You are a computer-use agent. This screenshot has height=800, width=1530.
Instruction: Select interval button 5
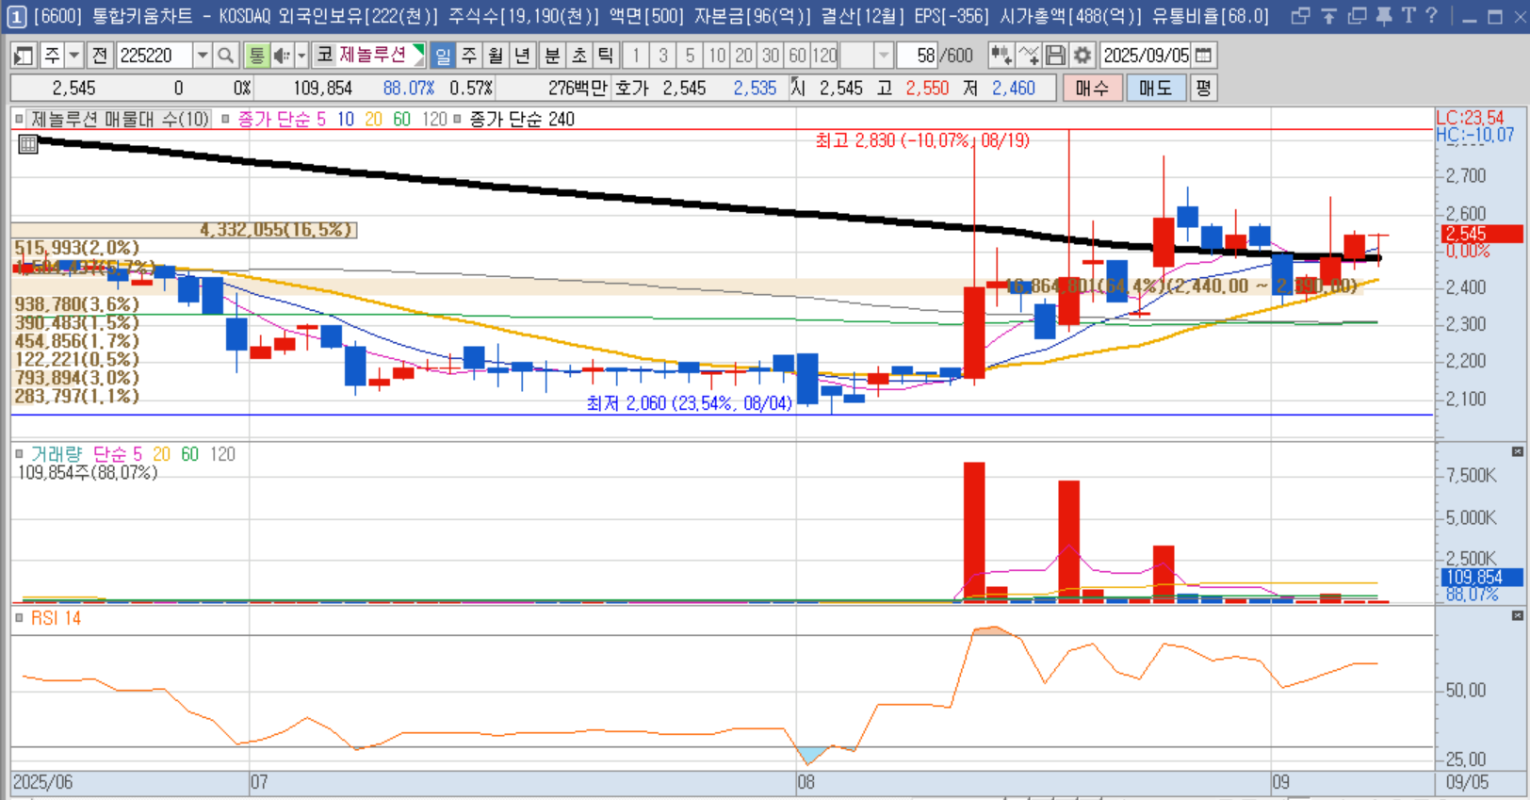tap(690, 56)
